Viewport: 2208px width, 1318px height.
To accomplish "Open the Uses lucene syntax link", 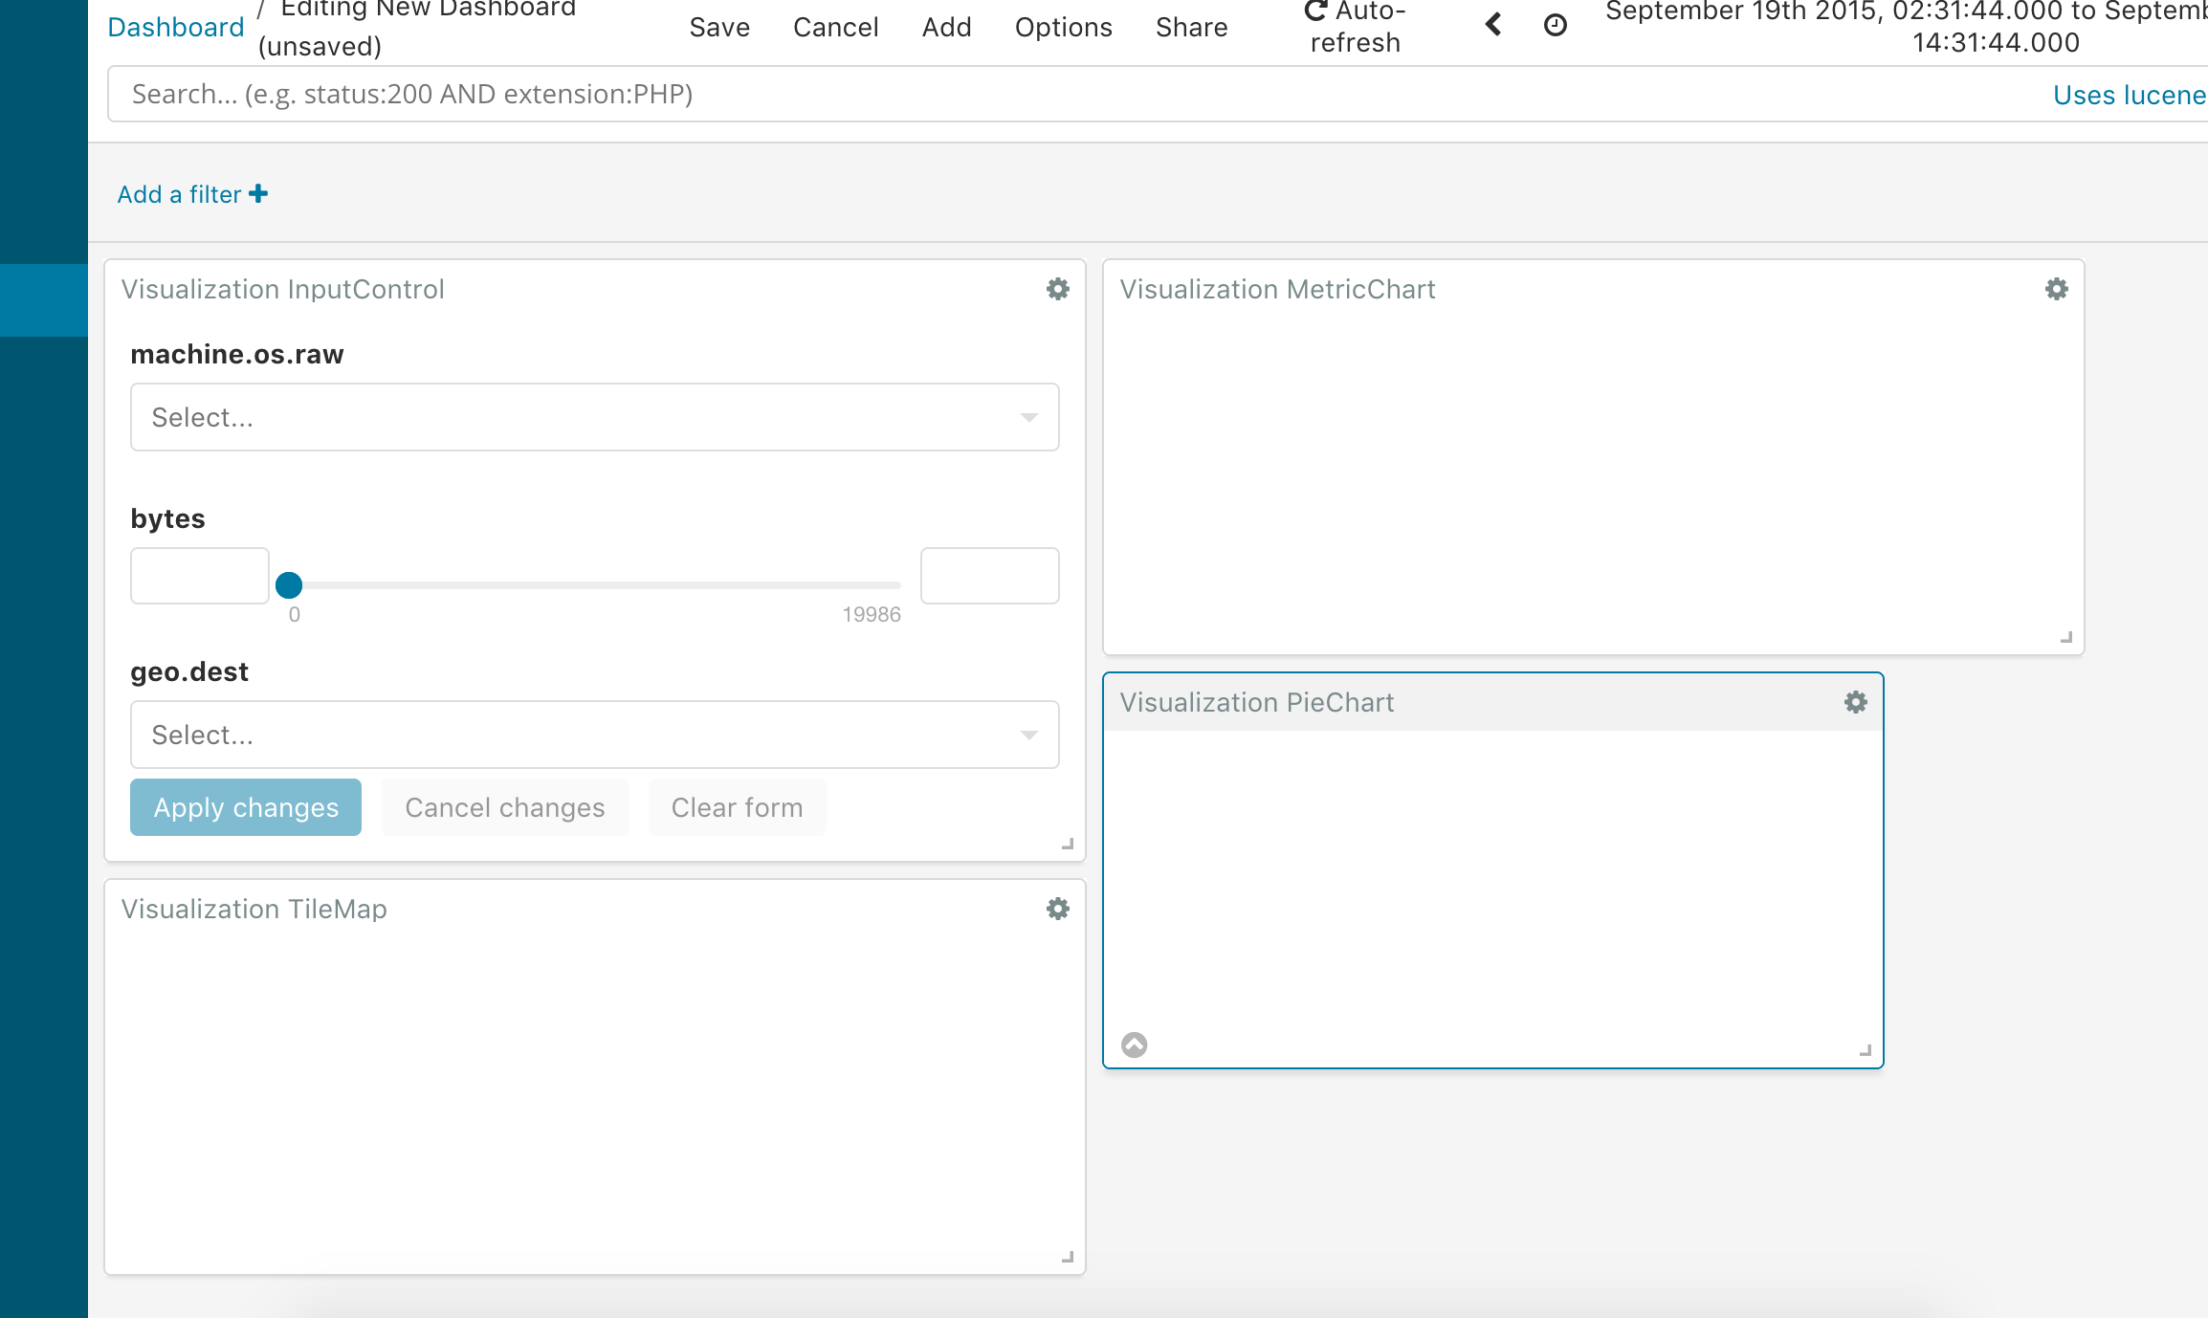I will coord(2131,95).
